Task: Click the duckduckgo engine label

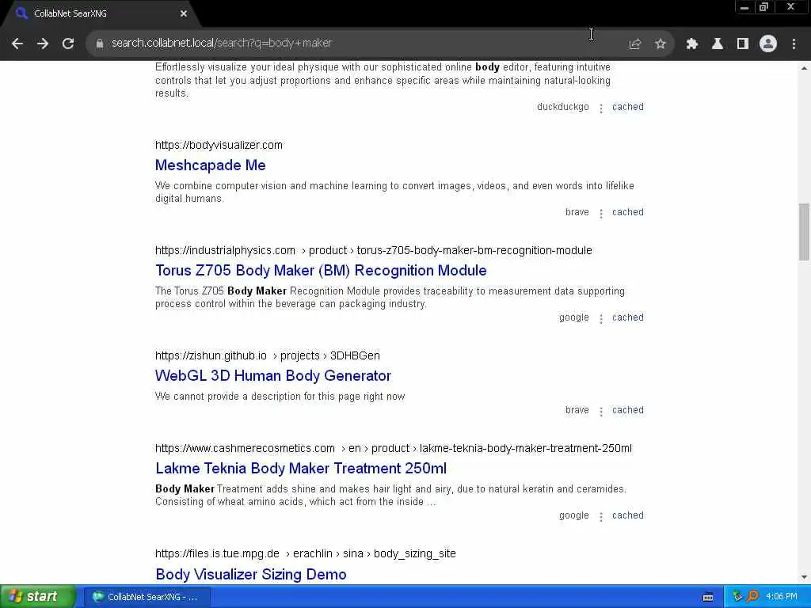Action: (563, 107)
